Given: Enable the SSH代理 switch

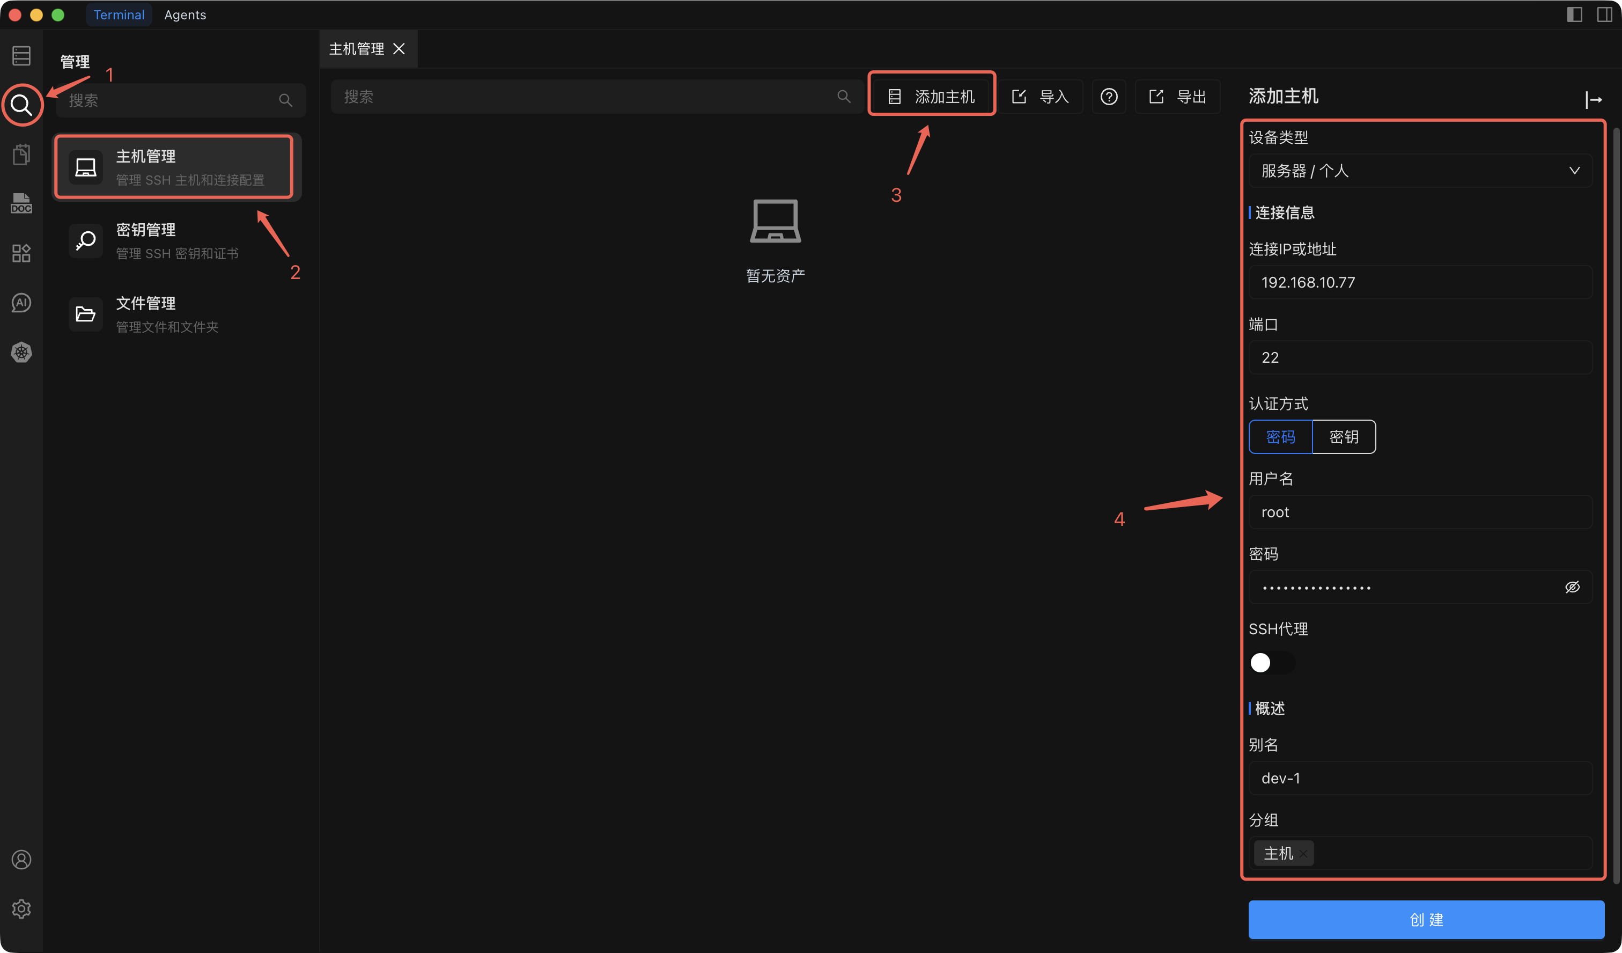Looking at the screenshot, I should [x=1271, y=663].
